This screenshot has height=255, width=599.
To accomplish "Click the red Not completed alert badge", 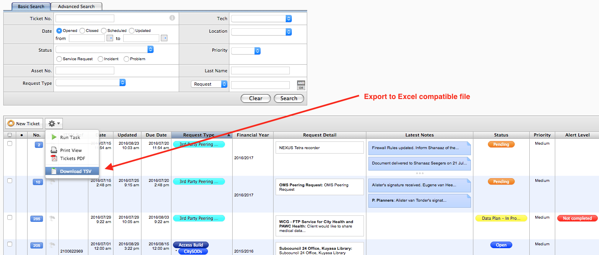I will tap(577, 218).
